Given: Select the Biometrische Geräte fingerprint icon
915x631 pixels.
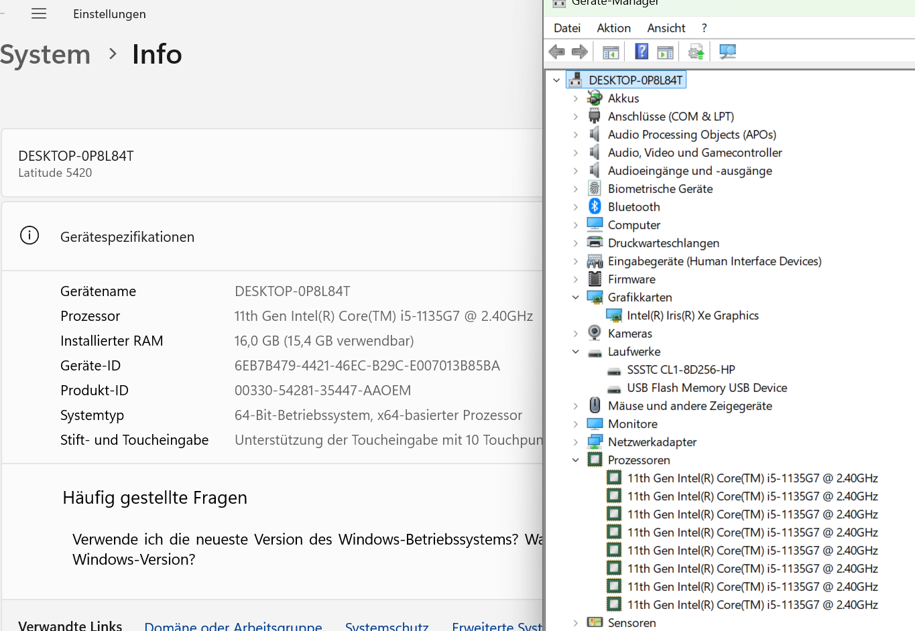Looking at the screenshot, I should point(595,188).
